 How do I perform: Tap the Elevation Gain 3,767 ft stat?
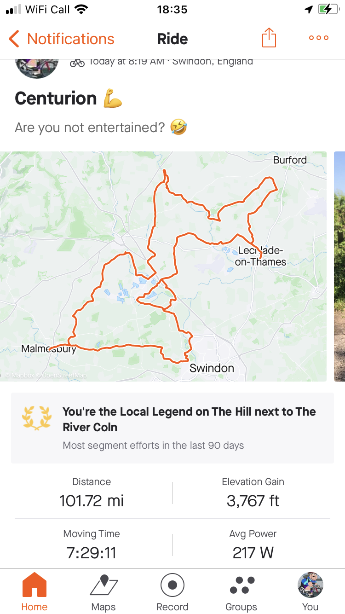coord(253,493)
